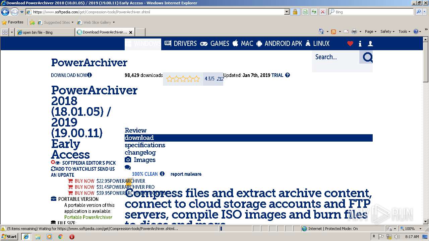
Task: Open the Review section
Action: point(135,130)
